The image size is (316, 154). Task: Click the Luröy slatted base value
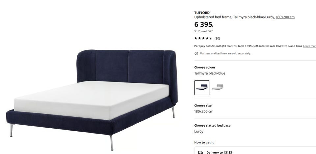(x=199, y=131)
